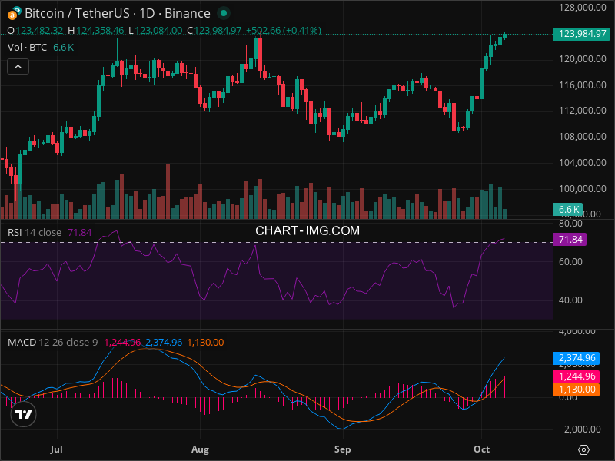Click the Sep label on time axis
The image size is (615, 461).
343,449
